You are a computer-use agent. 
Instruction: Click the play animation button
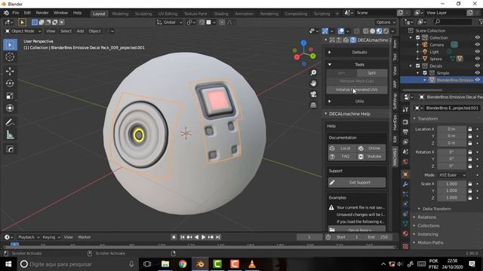pyautogui.click(x=203, y=237)
